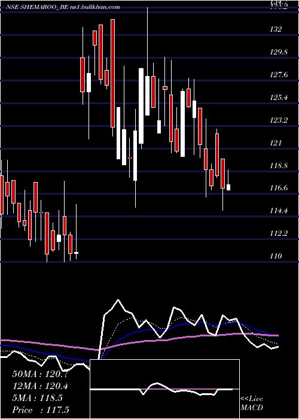Click the 118.8 price axis label
The image size is (299, 419).
point(279,165)
